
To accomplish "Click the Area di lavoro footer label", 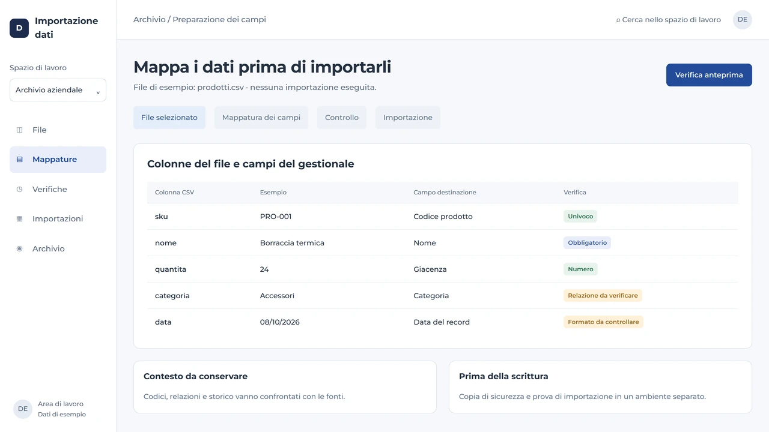I will coord(61,404).
